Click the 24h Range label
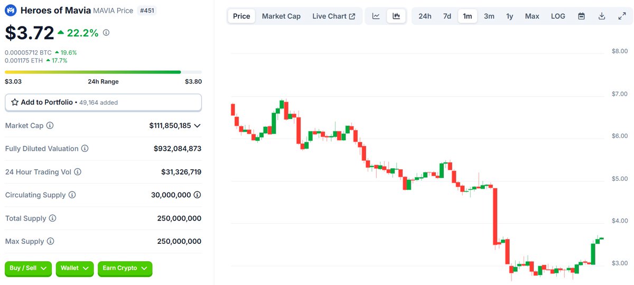The width and height of the screenshot is (634, 285). coord(103,81)
